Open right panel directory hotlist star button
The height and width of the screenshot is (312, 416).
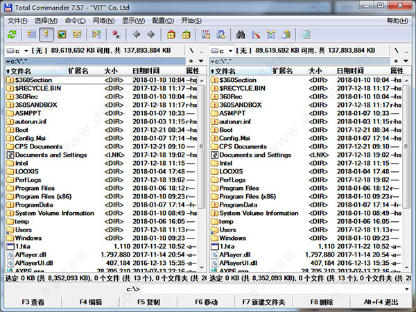(396, 61)
